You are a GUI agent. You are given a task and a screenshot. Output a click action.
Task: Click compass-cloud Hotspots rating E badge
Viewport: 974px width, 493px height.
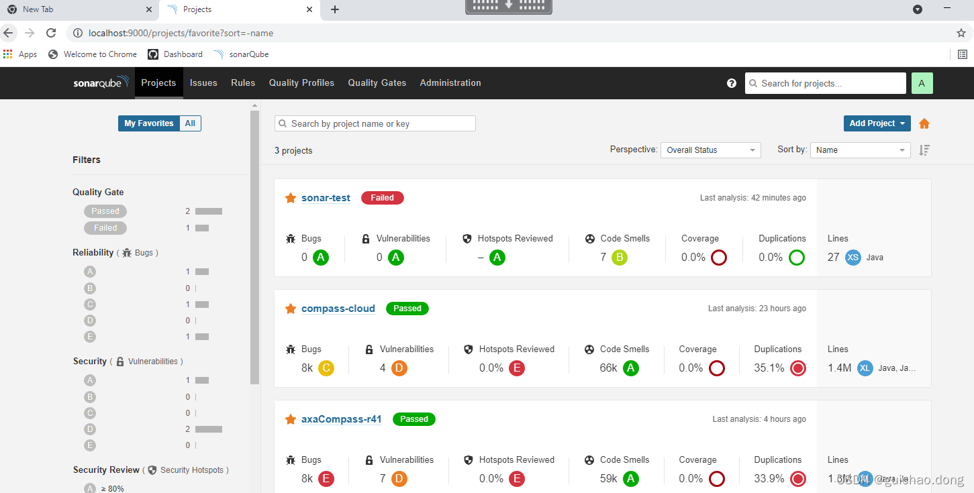pos(517,368)
